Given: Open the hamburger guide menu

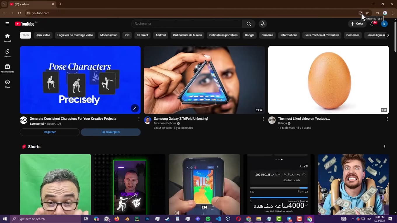Looking at the screenshot, I should coord(7,24).
